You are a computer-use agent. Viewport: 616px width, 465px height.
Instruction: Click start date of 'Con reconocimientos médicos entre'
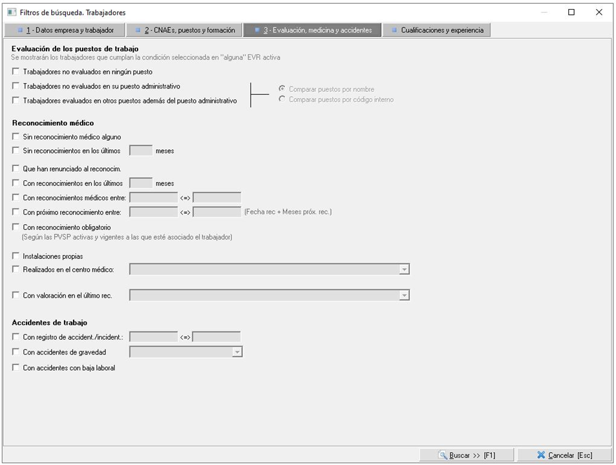coord(154,198)
